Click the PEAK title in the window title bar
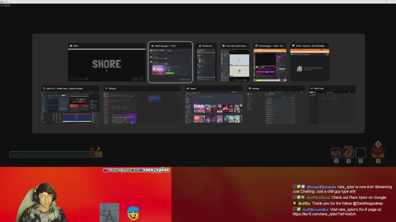The image size is (396, 222). click(6, 2)
